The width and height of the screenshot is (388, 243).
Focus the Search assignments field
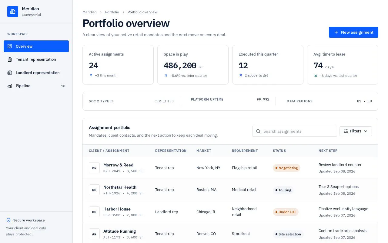click(x=295, y=131)
